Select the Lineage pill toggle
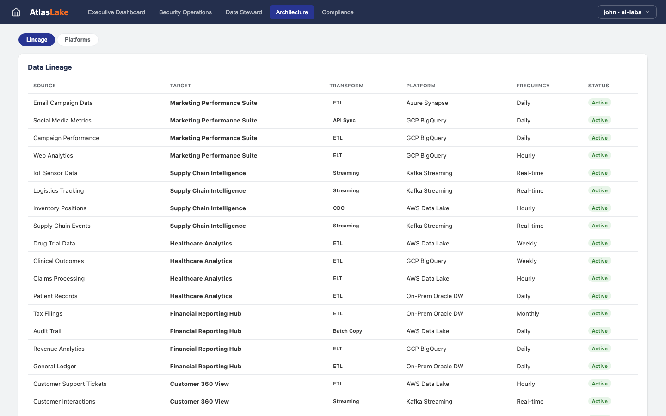 coord(37,40)
